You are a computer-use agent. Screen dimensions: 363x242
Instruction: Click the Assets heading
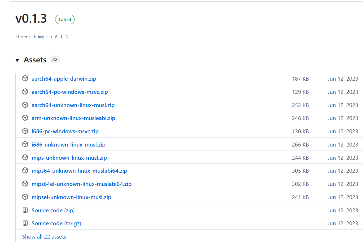coord(35,60)
